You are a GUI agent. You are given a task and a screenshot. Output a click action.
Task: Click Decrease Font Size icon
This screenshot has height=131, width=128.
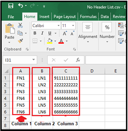tap(72, 33)
